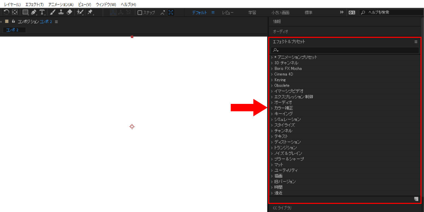Switch to the レビュー workspace
This screenshot has height=212, width=424.
click(228, 12)
